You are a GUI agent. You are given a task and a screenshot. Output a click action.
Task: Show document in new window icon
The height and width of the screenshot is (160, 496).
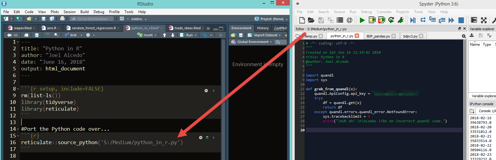26,35
